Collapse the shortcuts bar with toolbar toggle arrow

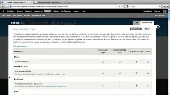point(165,11)
